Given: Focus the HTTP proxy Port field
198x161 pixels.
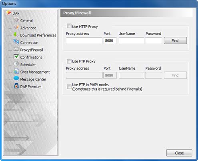Looking at the screenshot, I should pyautogui.click(x=110, y=40).
